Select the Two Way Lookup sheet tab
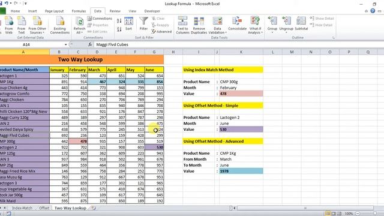This screenshot has width=384, height=216. [70, 208]
